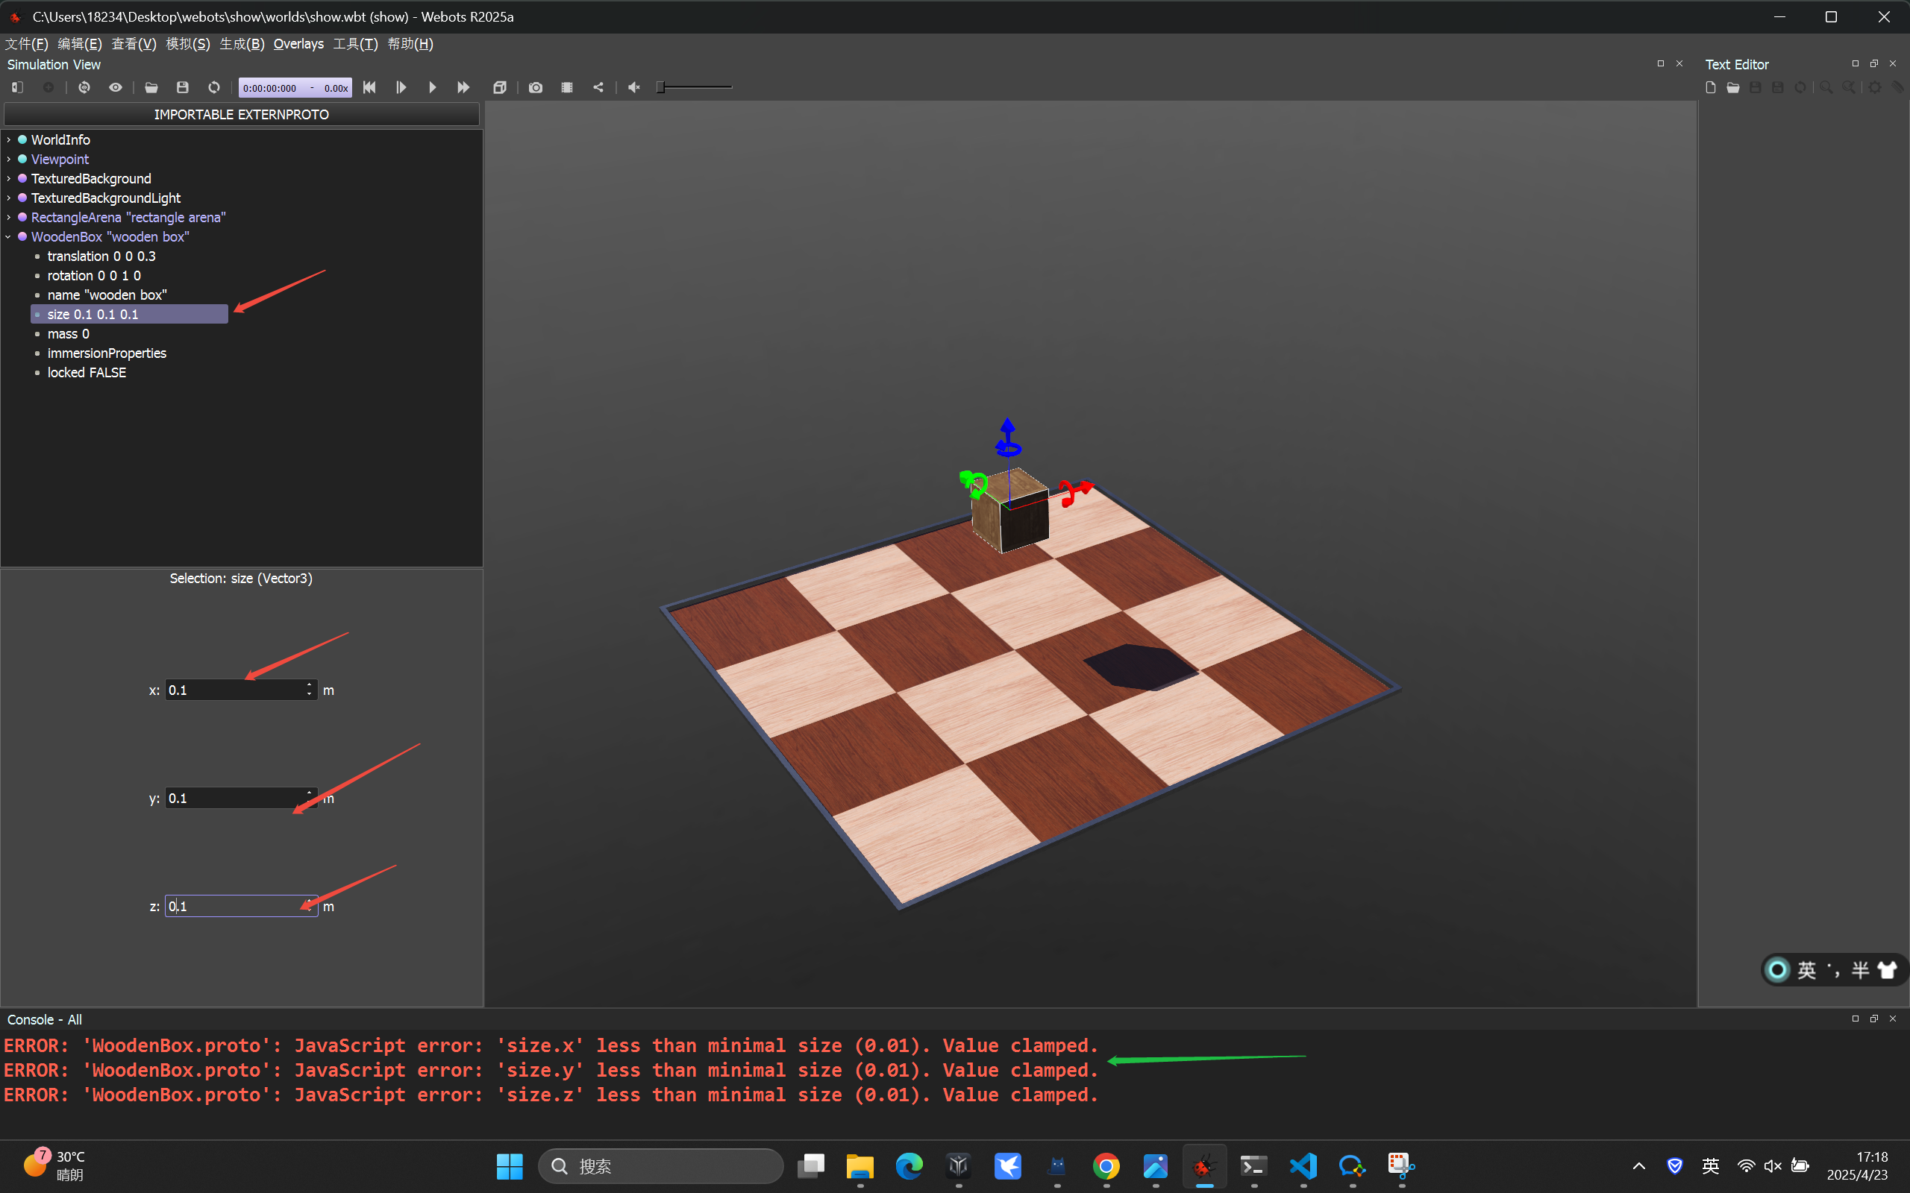Toggle rendering with the cube icon
Image resolution: width=1910 pixels, height=1193 pixels.
[500, 87]
